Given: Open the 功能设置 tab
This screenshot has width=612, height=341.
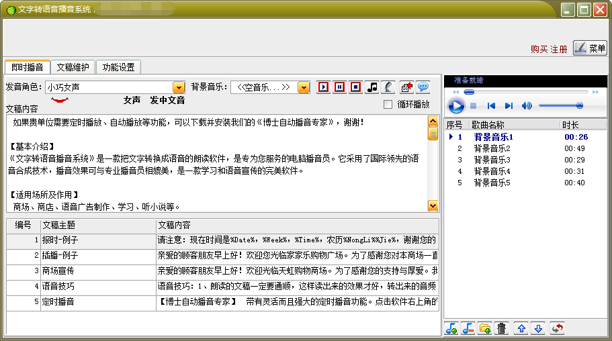Looking at the screenshot, I should point(118,67).
